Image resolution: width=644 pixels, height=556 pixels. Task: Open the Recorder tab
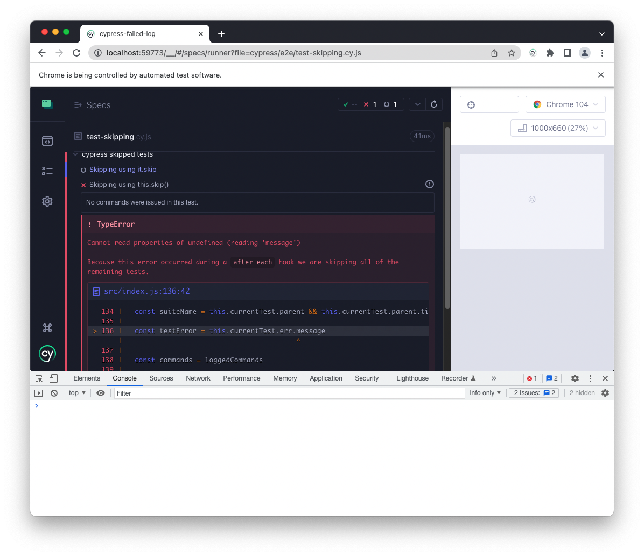pyautogui.click(x=458, y=378)
